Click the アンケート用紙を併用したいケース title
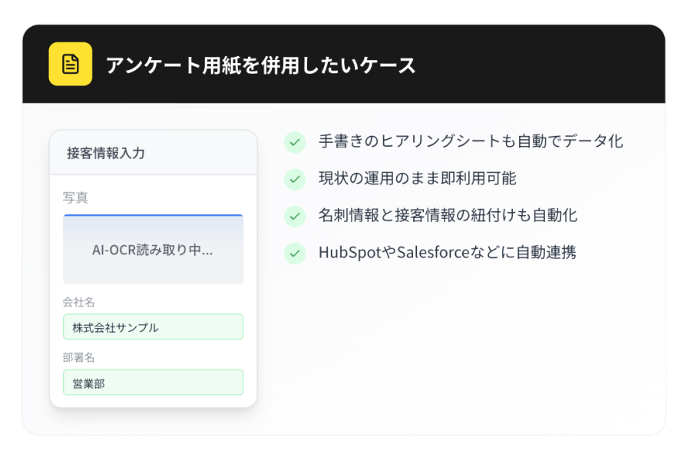The height and width of the screenshot is (461, 691). (260, 66)
